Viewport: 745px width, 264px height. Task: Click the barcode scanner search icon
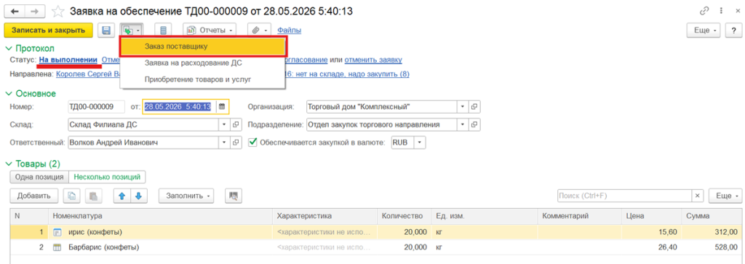234,196
